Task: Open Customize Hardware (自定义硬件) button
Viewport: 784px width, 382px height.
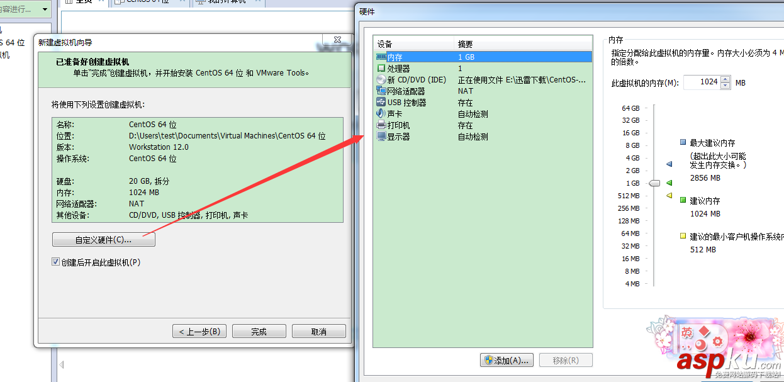Action: [x=103, y=240]
